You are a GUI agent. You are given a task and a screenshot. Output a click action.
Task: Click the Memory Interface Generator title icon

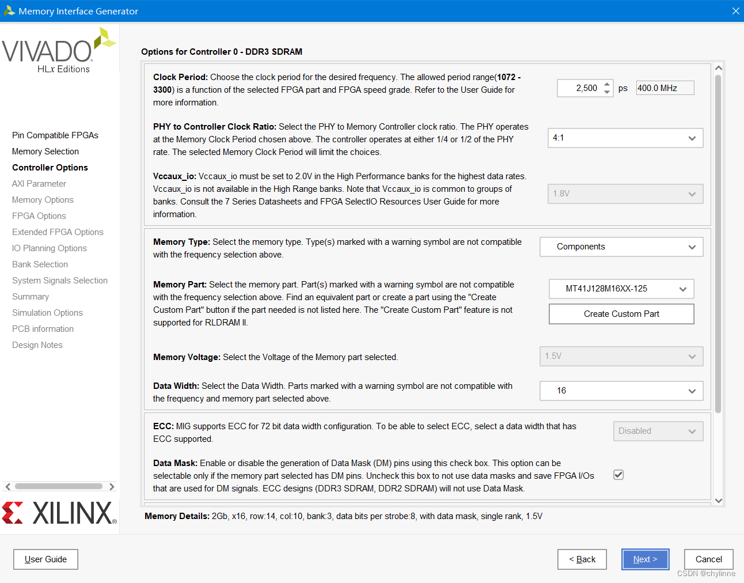click(x=9, y=11)
